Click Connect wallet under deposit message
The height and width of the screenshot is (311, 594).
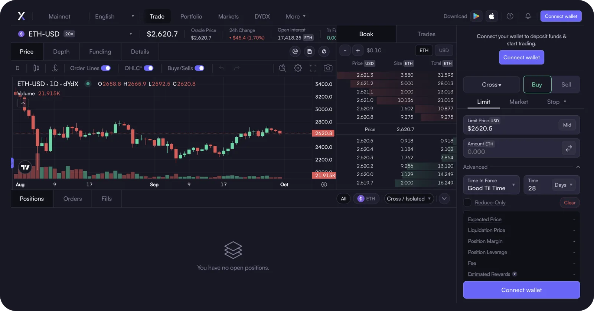tap(522, 57)
